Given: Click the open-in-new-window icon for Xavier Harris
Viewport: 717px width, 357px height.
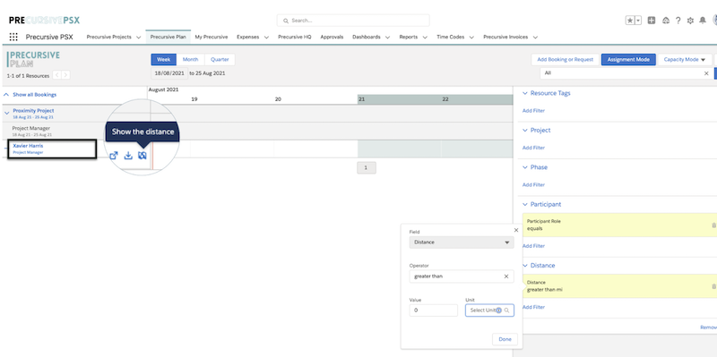Looking at the screenshot, I should click(114, 156).
